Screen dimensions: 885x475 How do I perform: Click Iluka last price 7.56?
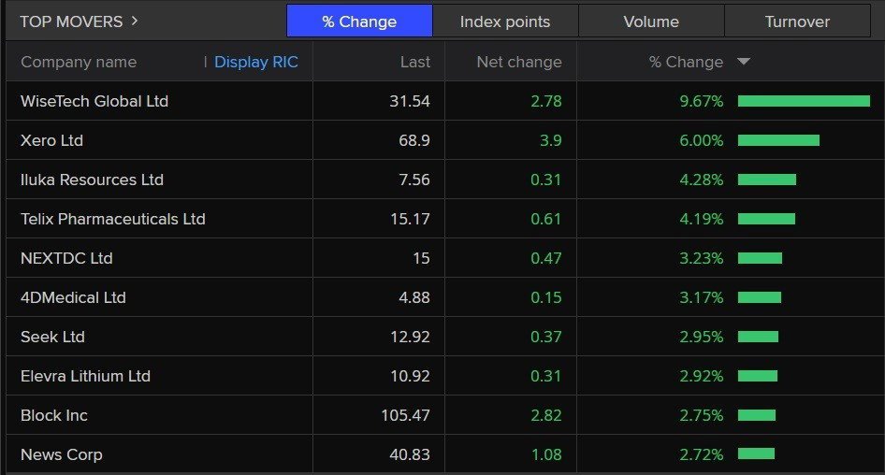click(x=414, y=180)
